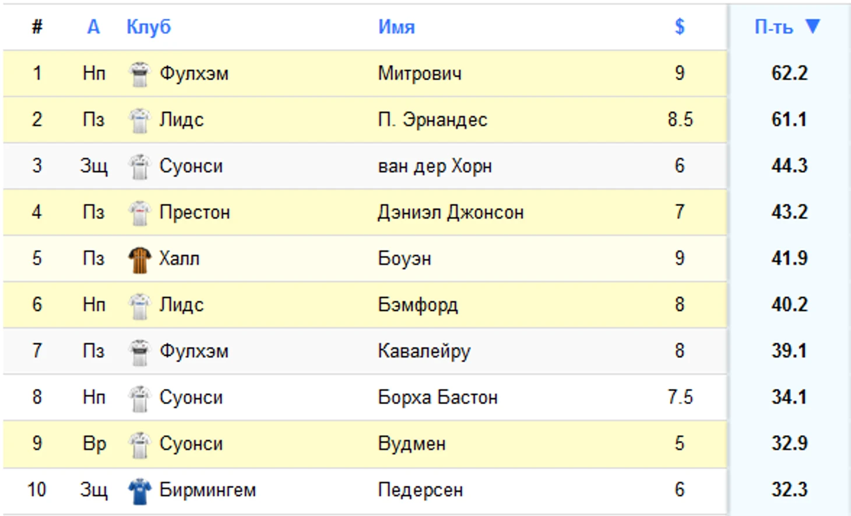851x516 pixels.
Task: Click the Престон jersey icon
Action: 139,212
